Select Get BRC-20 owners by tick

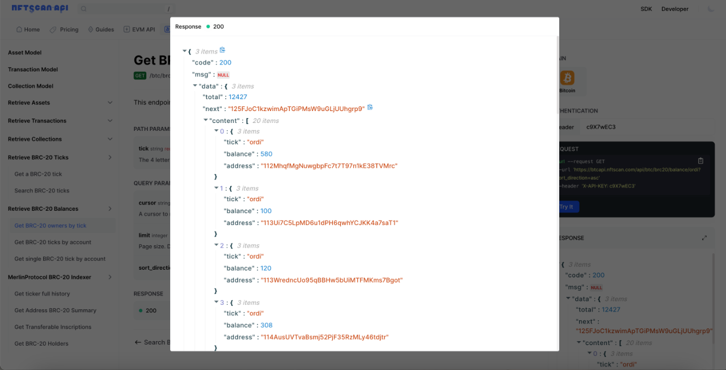50,226
